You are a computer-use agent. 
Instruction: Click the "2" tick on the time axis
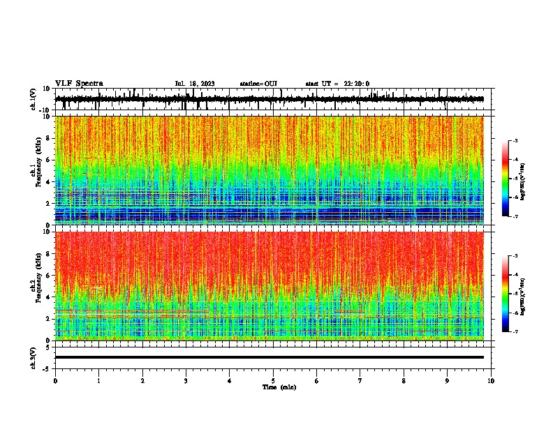pyautogui.click(x=142, y=381)
